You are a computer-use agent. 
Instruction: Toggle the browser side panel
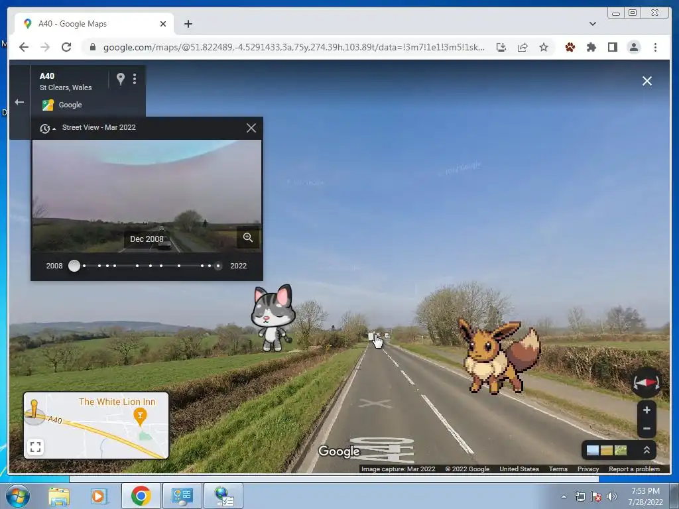pos(612,47)
